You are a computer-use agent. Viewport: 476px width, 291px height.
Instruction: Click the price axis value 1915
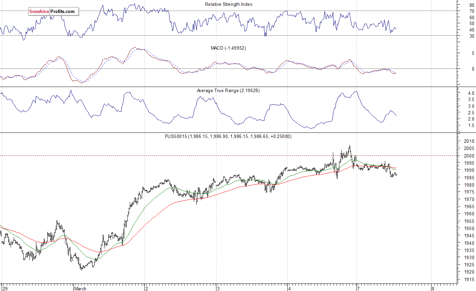pyautogui.click(x=469, y=279)
